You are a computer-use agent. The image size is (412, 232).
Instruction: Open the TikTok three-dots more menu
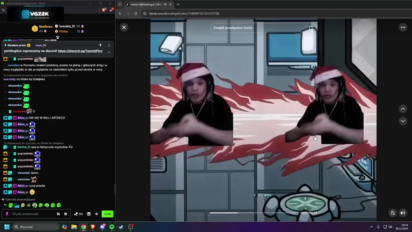(403, 27)
